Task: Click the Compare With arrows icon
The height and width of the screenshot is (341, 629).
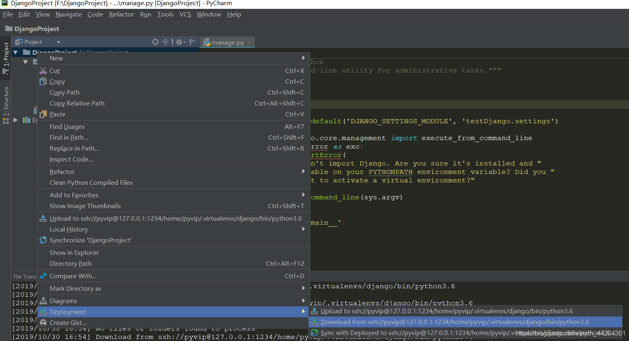Action: [43, 276]
